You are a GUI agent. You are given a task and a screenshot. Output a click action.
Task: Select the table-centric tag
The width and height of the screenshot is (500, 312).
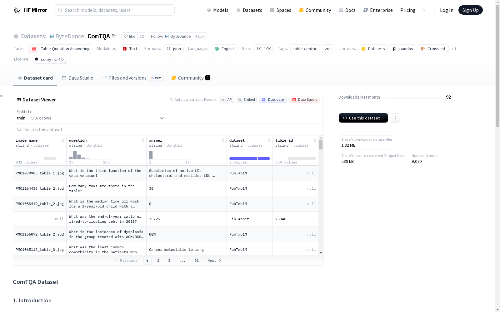(305, 49)
